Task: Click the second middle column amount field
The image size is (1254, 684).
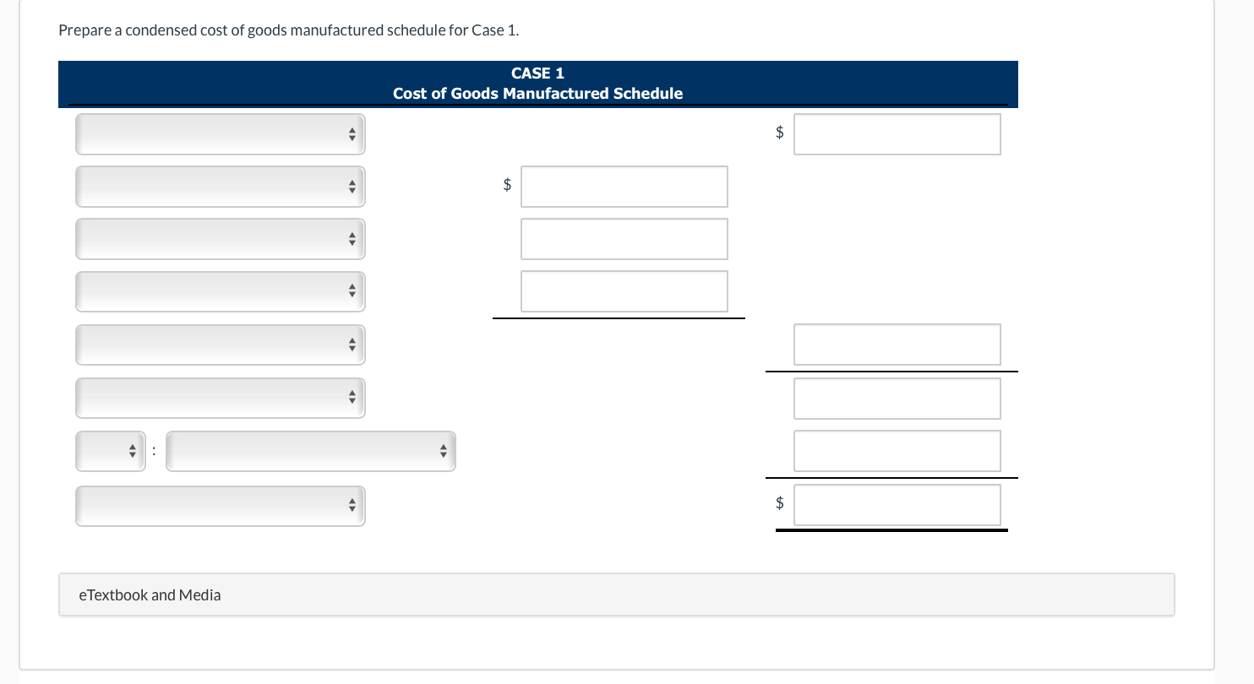Action: 624,238
